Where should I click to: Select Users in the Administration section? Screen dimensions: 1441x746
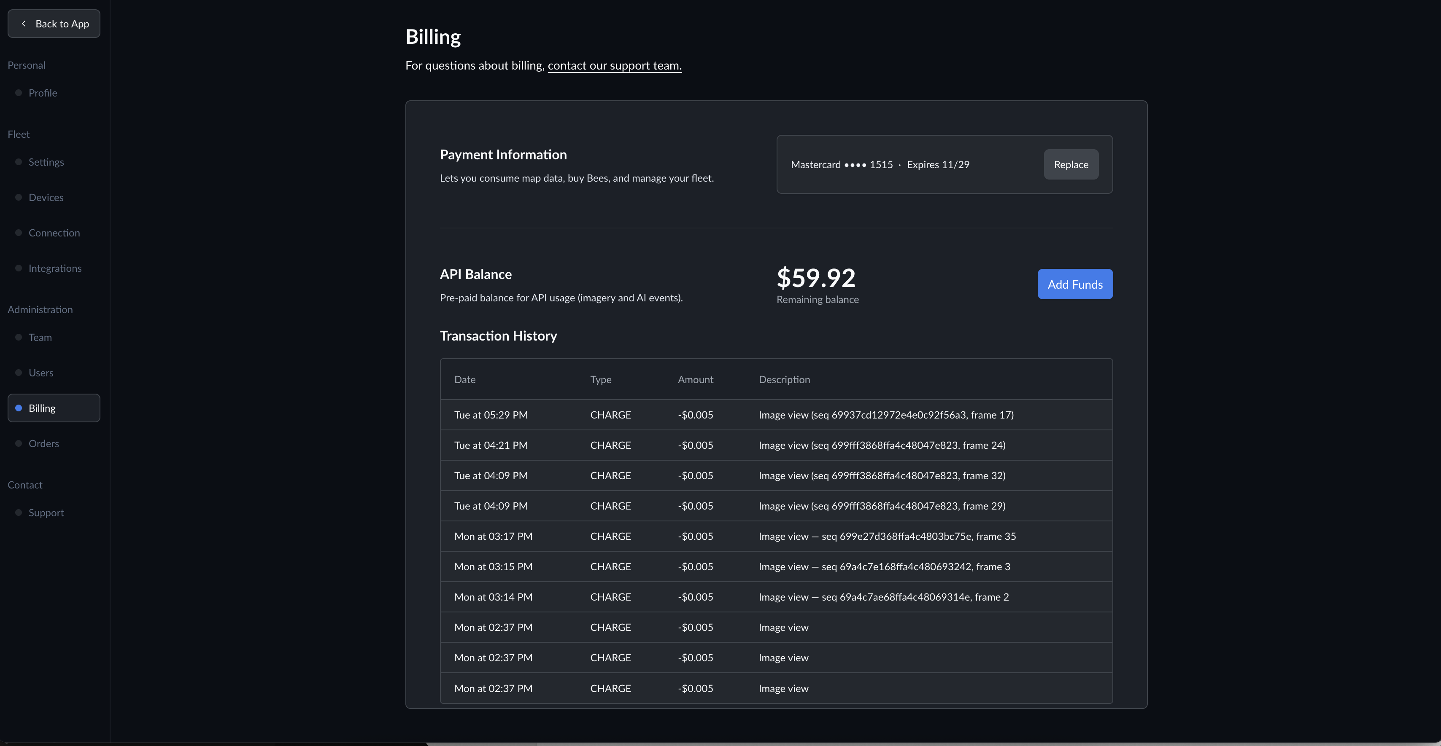pos(40,372)
